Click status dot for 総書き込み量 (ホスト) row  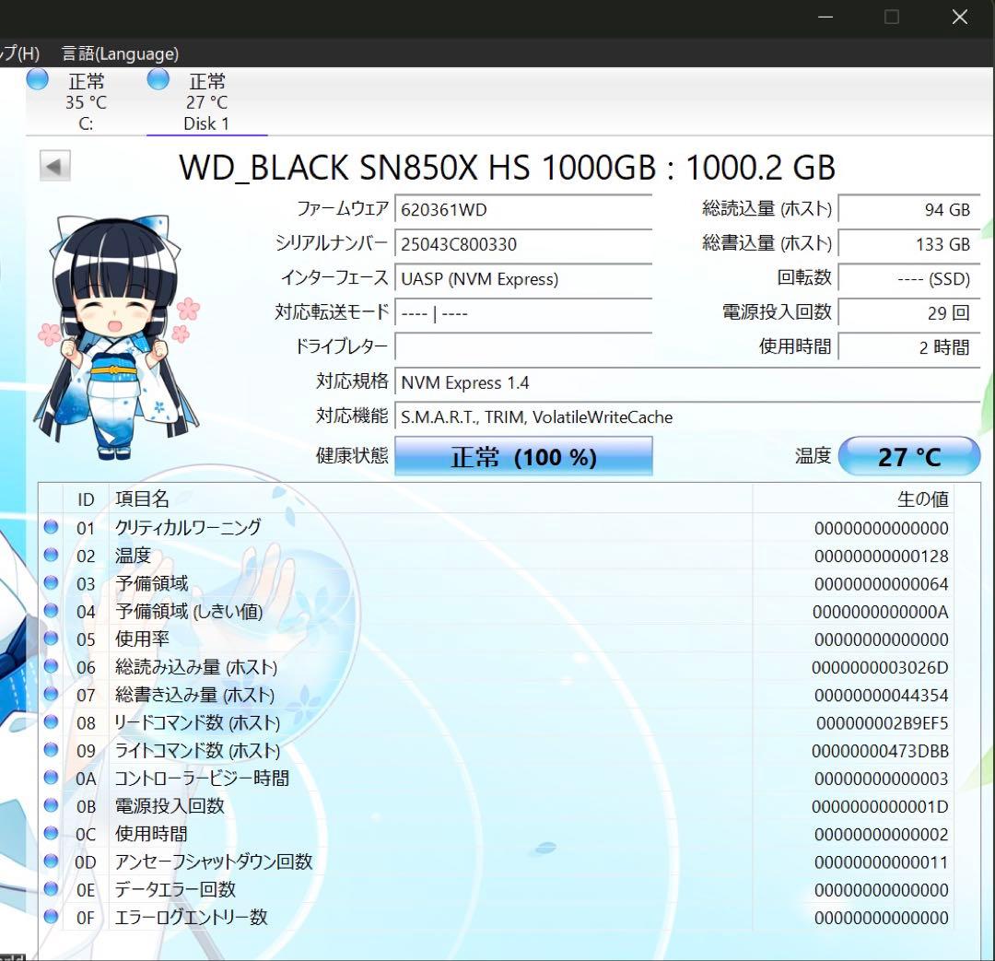pyautogui.click(x=52, y=694)
